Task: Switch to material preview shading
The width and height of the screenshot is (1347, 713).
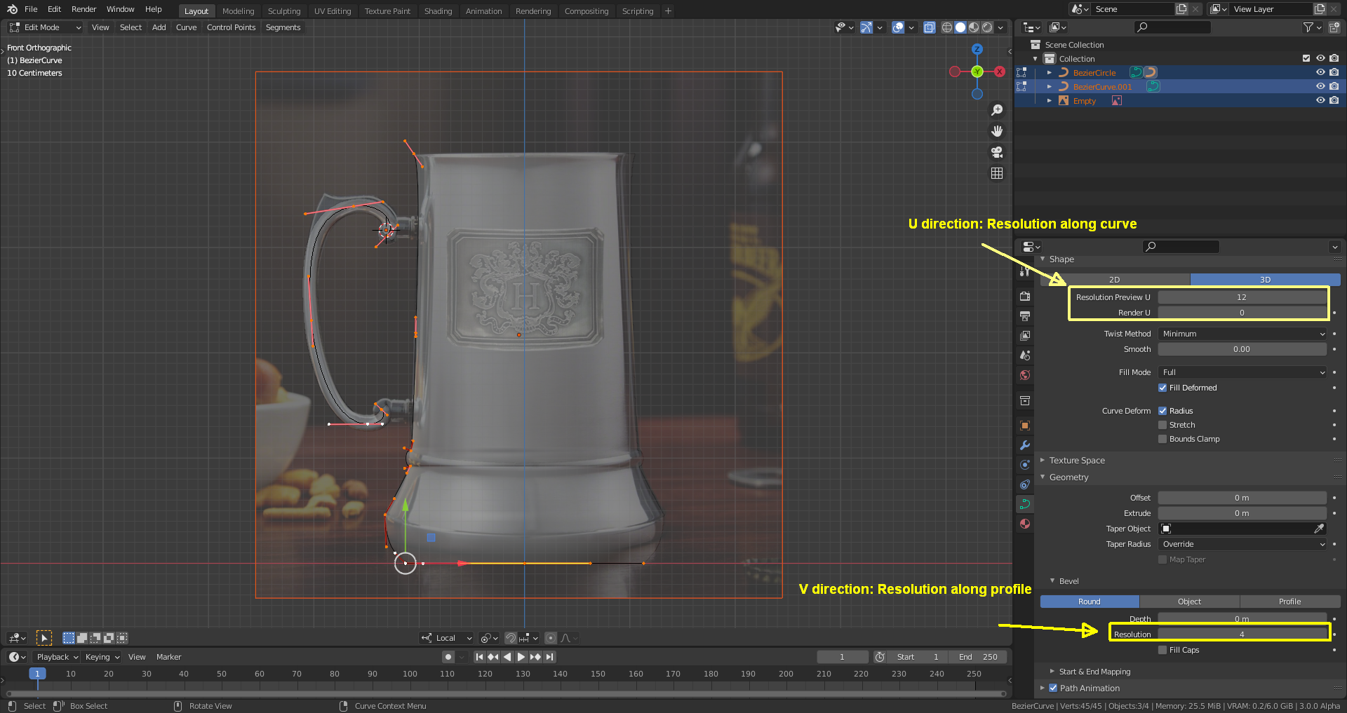Action: click(974, 27)
